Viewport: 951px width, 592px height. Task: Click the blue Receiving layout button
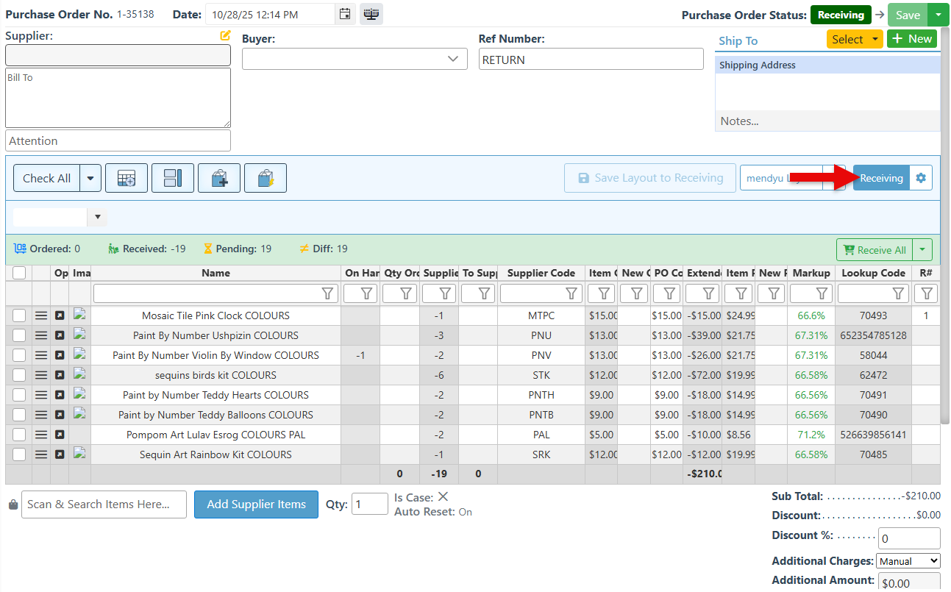point(881,178)
